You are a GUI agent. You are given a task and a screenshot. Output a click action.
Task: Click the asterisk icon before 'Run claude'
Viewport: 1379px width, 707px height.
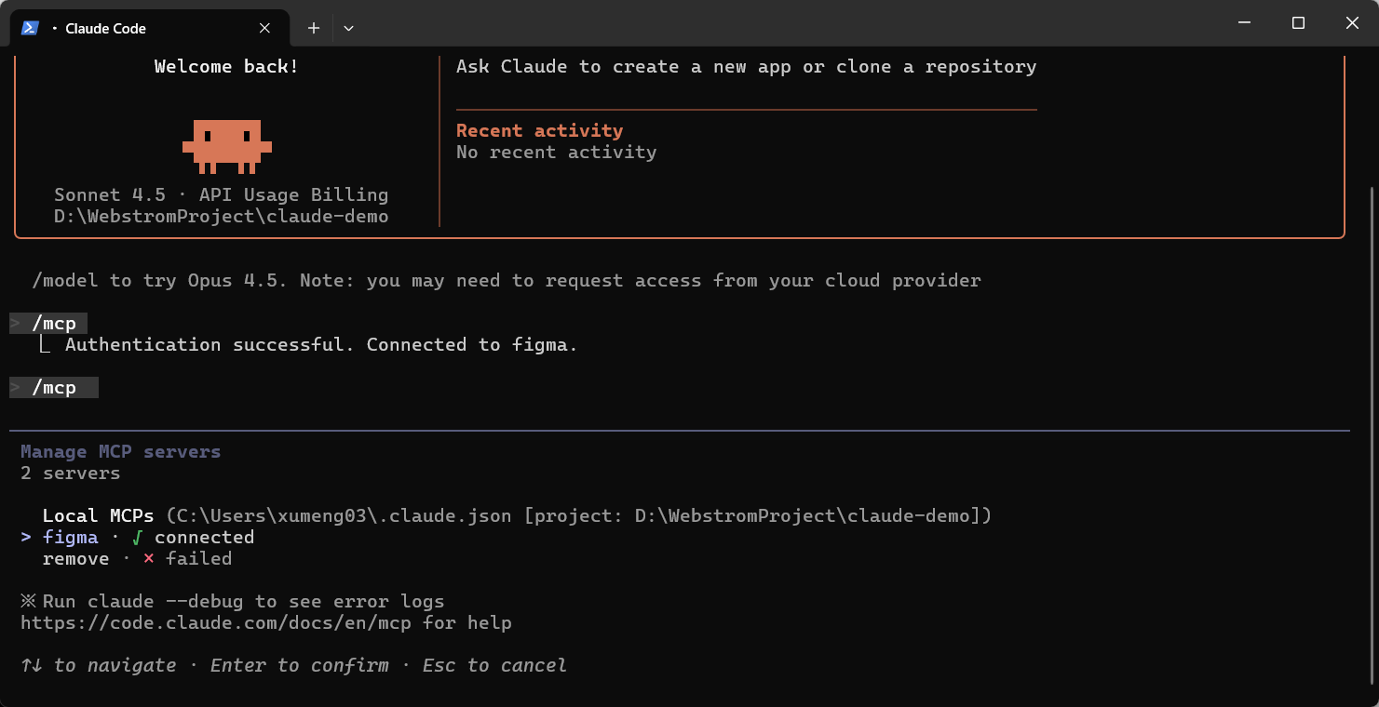(x=27, y=602)
